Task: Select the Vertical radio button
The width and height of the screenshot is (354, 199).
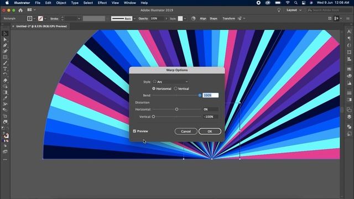Action: click(x=176, y=88)
